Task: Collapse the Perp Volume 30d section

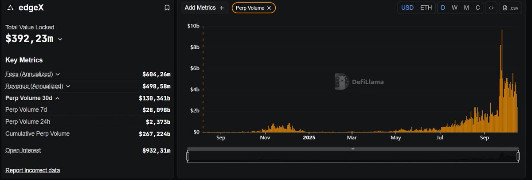Action: 57,98
